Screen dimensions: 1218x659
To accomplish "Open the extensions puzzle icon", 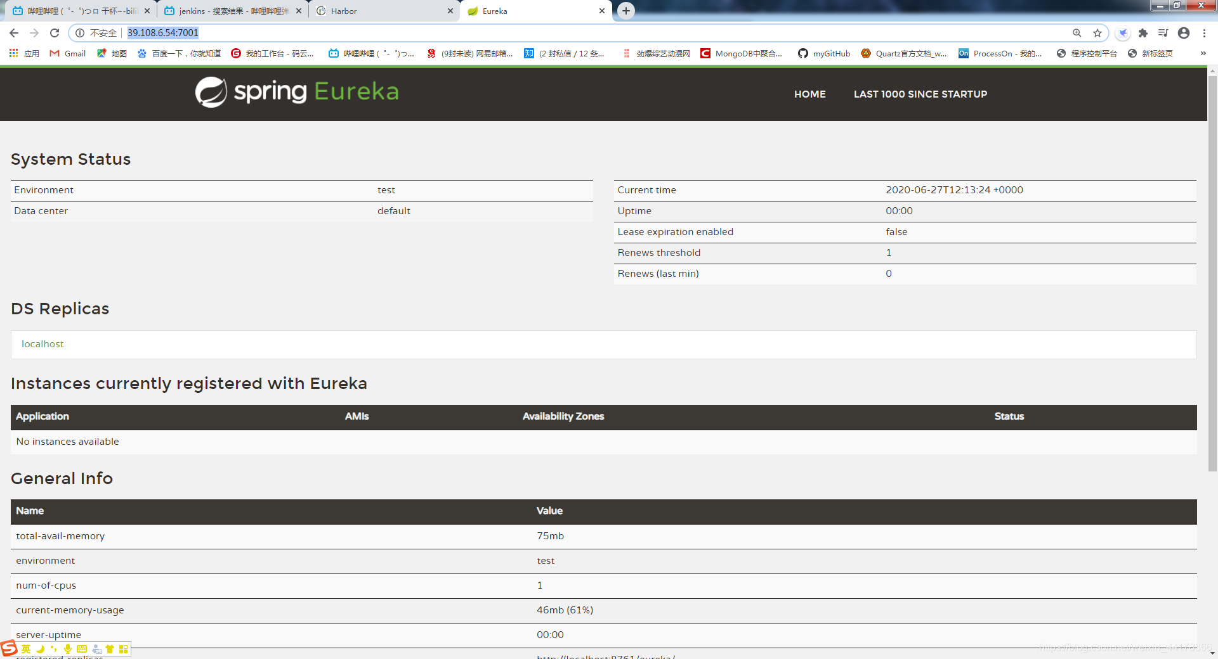I will point(1143,33).
